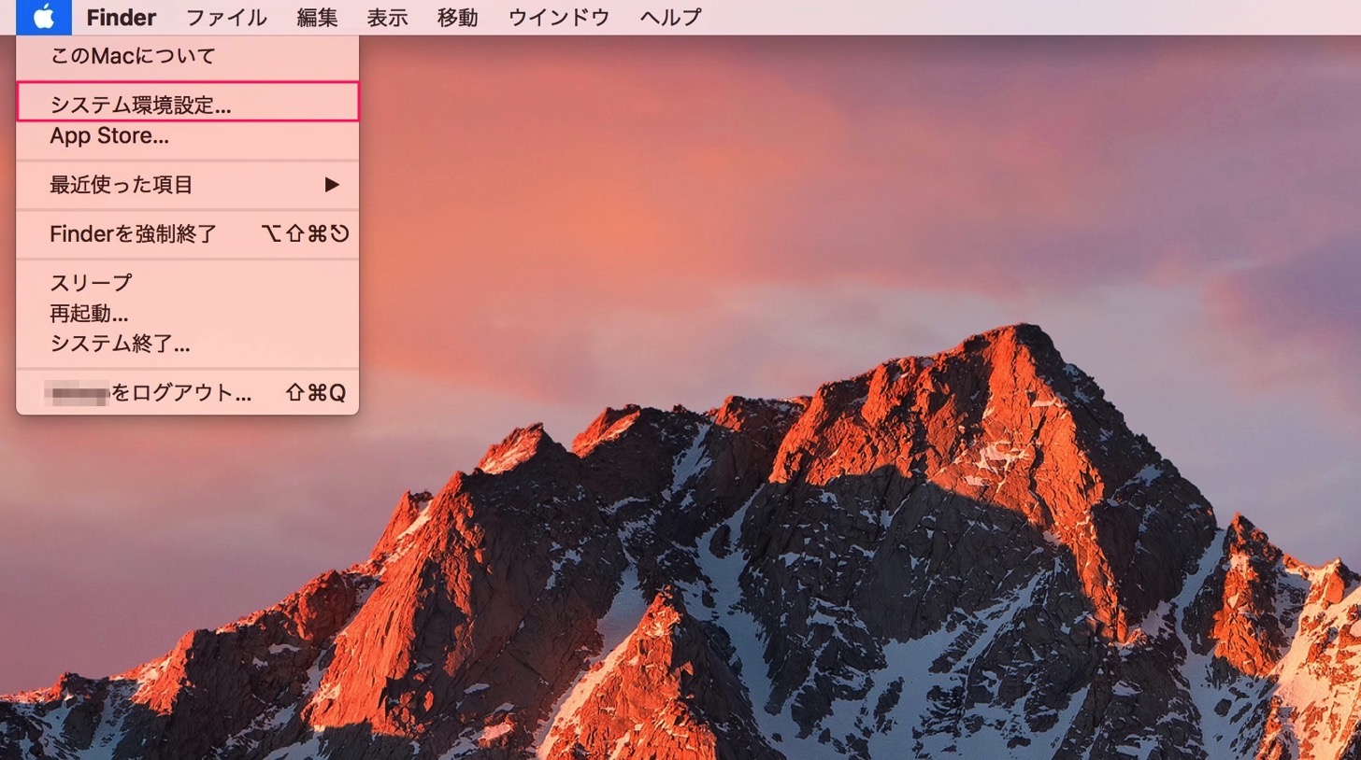
Task: Open App Store... menu entry
Action: [187, 136]
